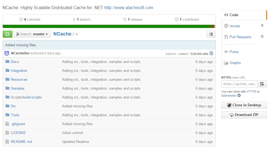Click the .gitignore row's Added missing files message
This screenshot has width=273, height=148.
[77, 124]
